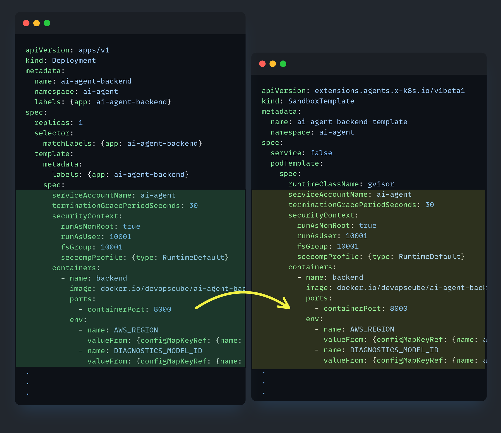This screenshot has height=433, width=501.
Task: Click the 'replicas: 1' line
Action: pos(59,123)
